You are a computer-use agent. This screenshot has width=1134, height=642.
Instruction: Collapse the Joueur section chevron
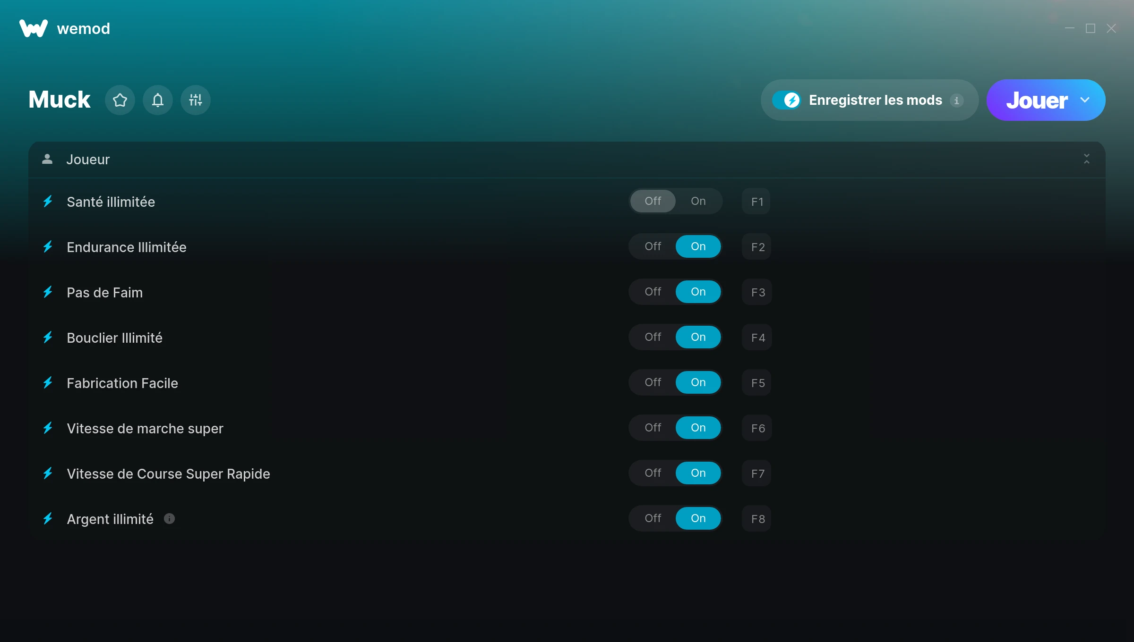tap(1087, 159)
